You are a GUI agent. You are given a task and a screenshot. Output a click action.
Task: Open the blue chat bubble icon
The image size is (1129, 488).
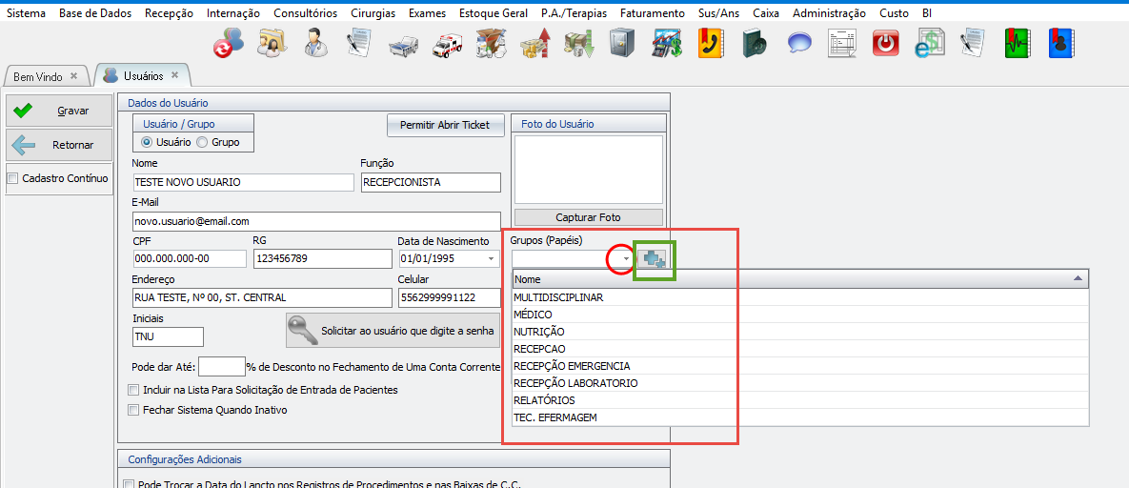pyautogui.click(x=798, y=44)
